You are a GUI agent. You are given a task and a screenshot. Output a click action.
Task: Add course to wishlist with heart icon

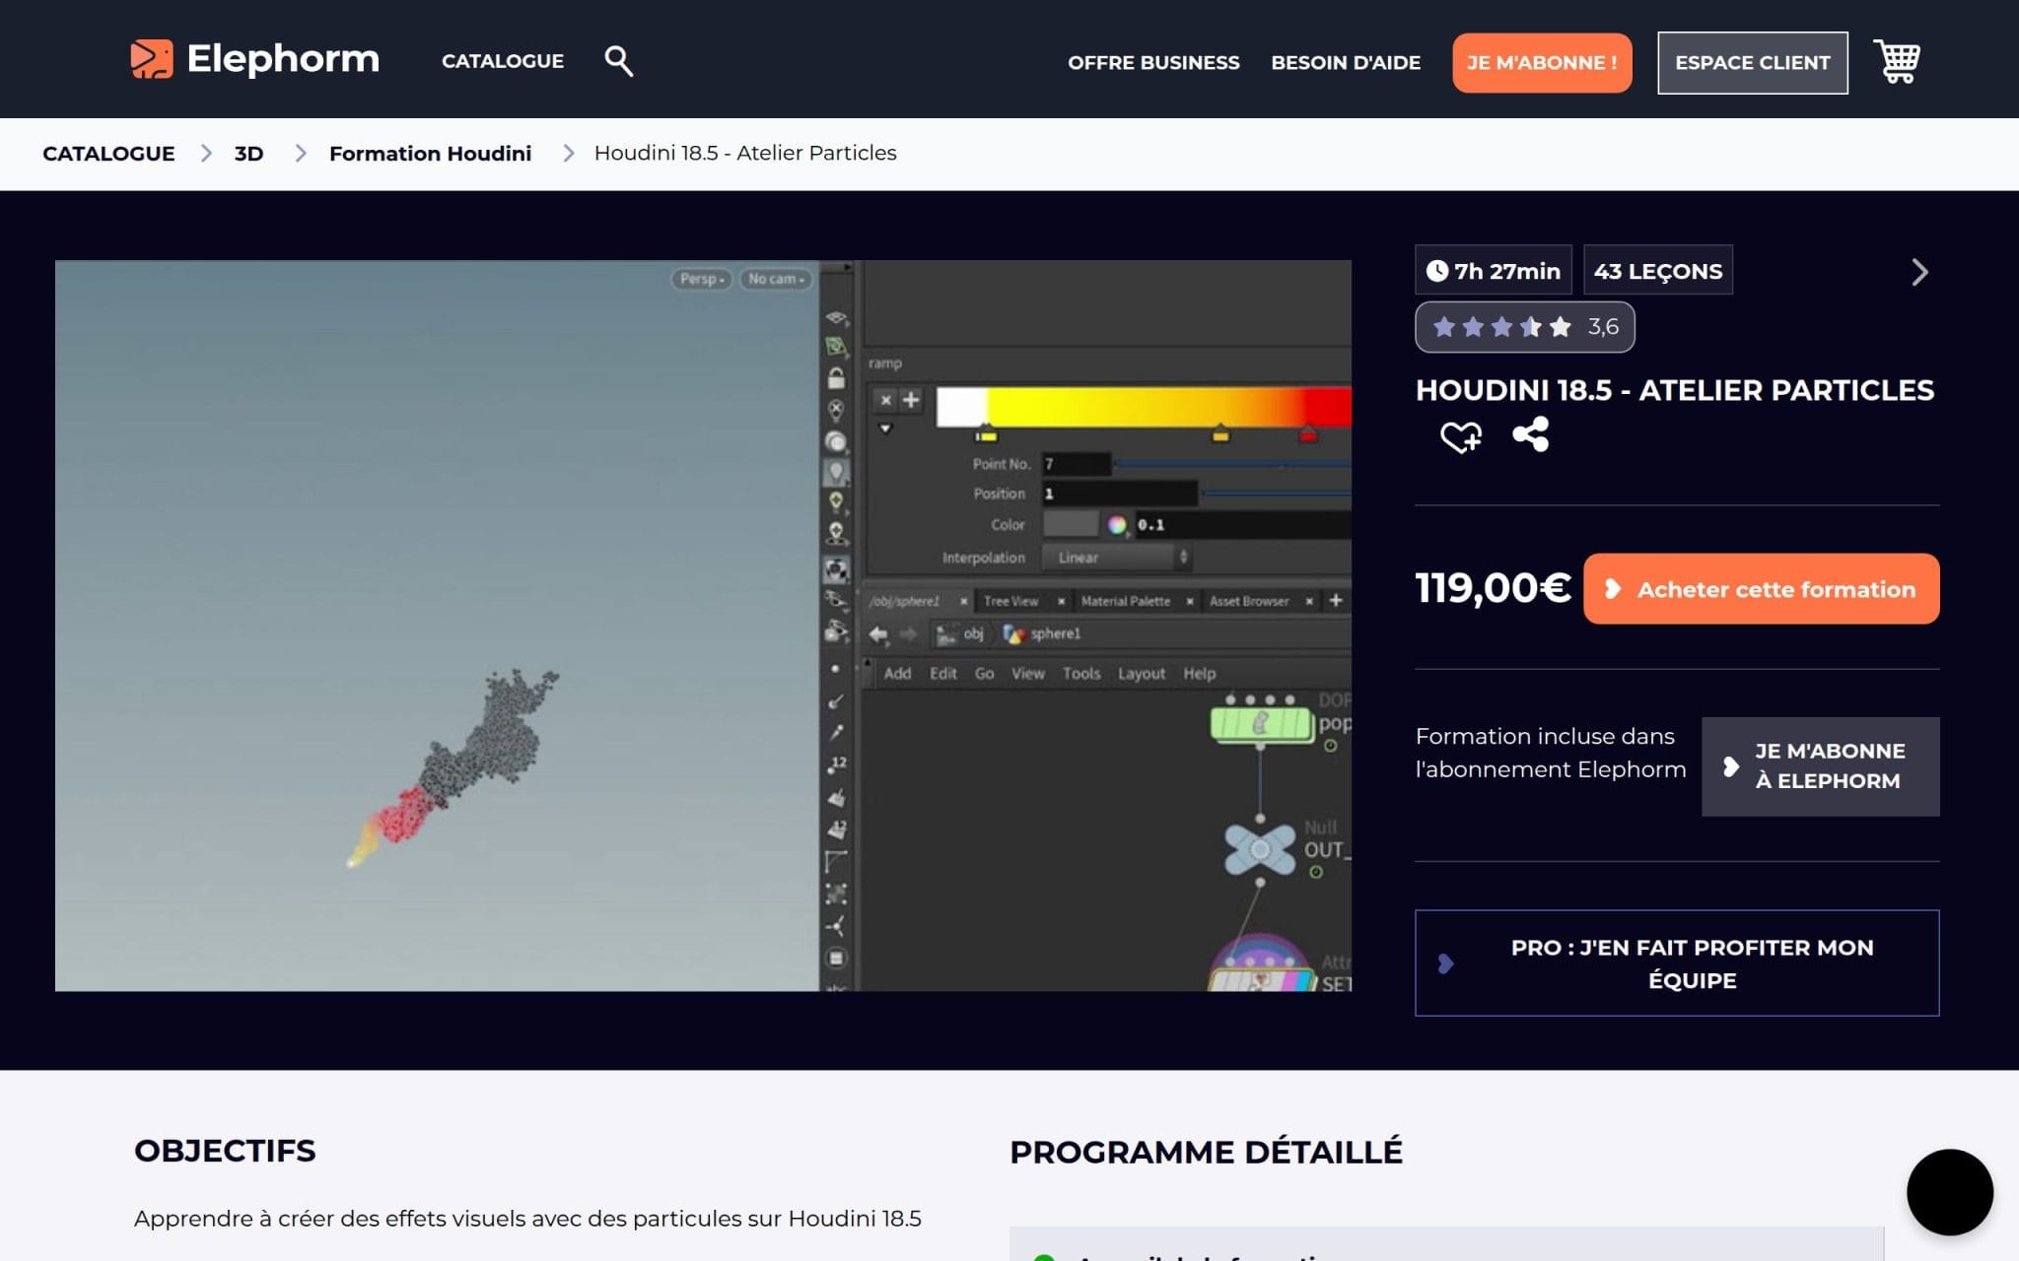[x=1460, y=435]
